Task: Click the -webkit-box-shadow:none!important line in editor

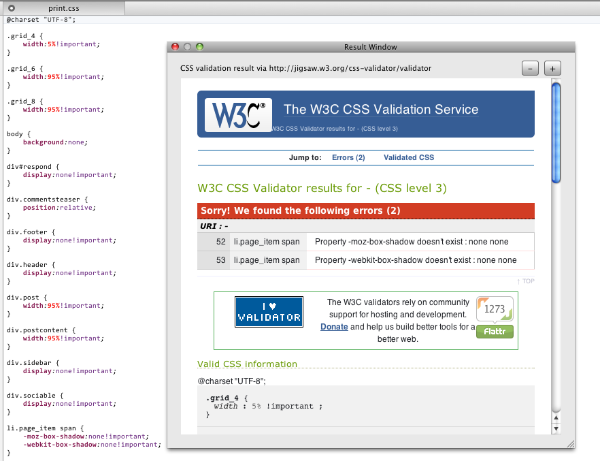Action: [x=92, y=445]
